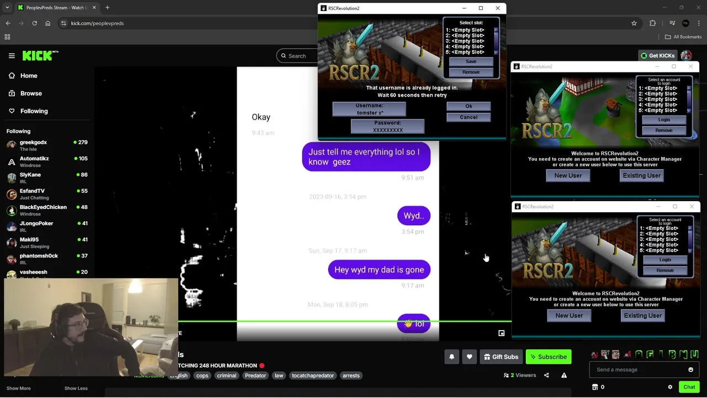Select the cops tag
Screen dimensions: 707x398
pyautogui.click(x=202, y=375)
